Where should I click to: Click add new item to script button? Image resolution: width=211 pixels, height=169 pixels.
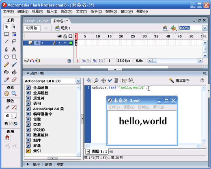point(89,80)
